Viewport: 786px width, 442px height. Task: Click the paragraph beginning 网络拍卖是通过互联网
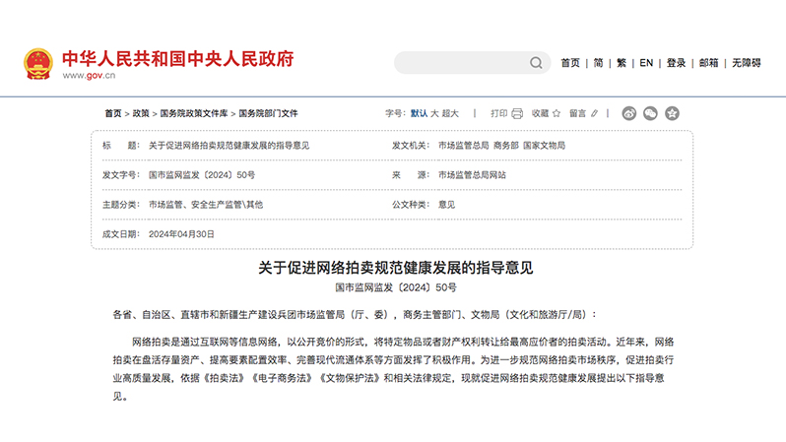point(393,369)
